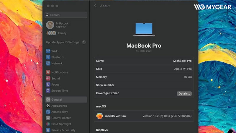Click the Chip row label

99,69
